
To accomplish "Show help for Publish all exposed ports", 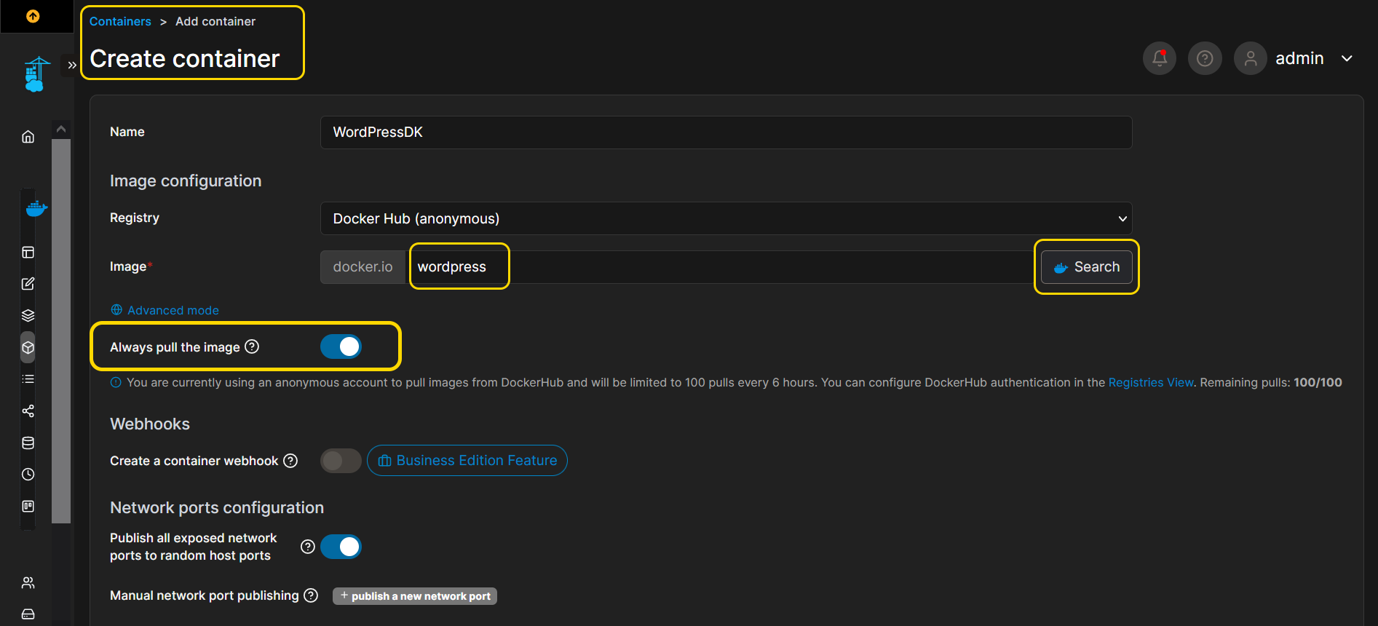I will tap(308, 547).
